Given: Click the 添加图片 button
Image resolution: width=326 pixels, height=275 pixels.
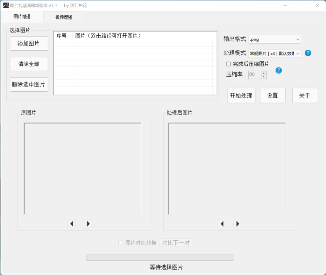Looking at the screenshot, I should 29,44.
